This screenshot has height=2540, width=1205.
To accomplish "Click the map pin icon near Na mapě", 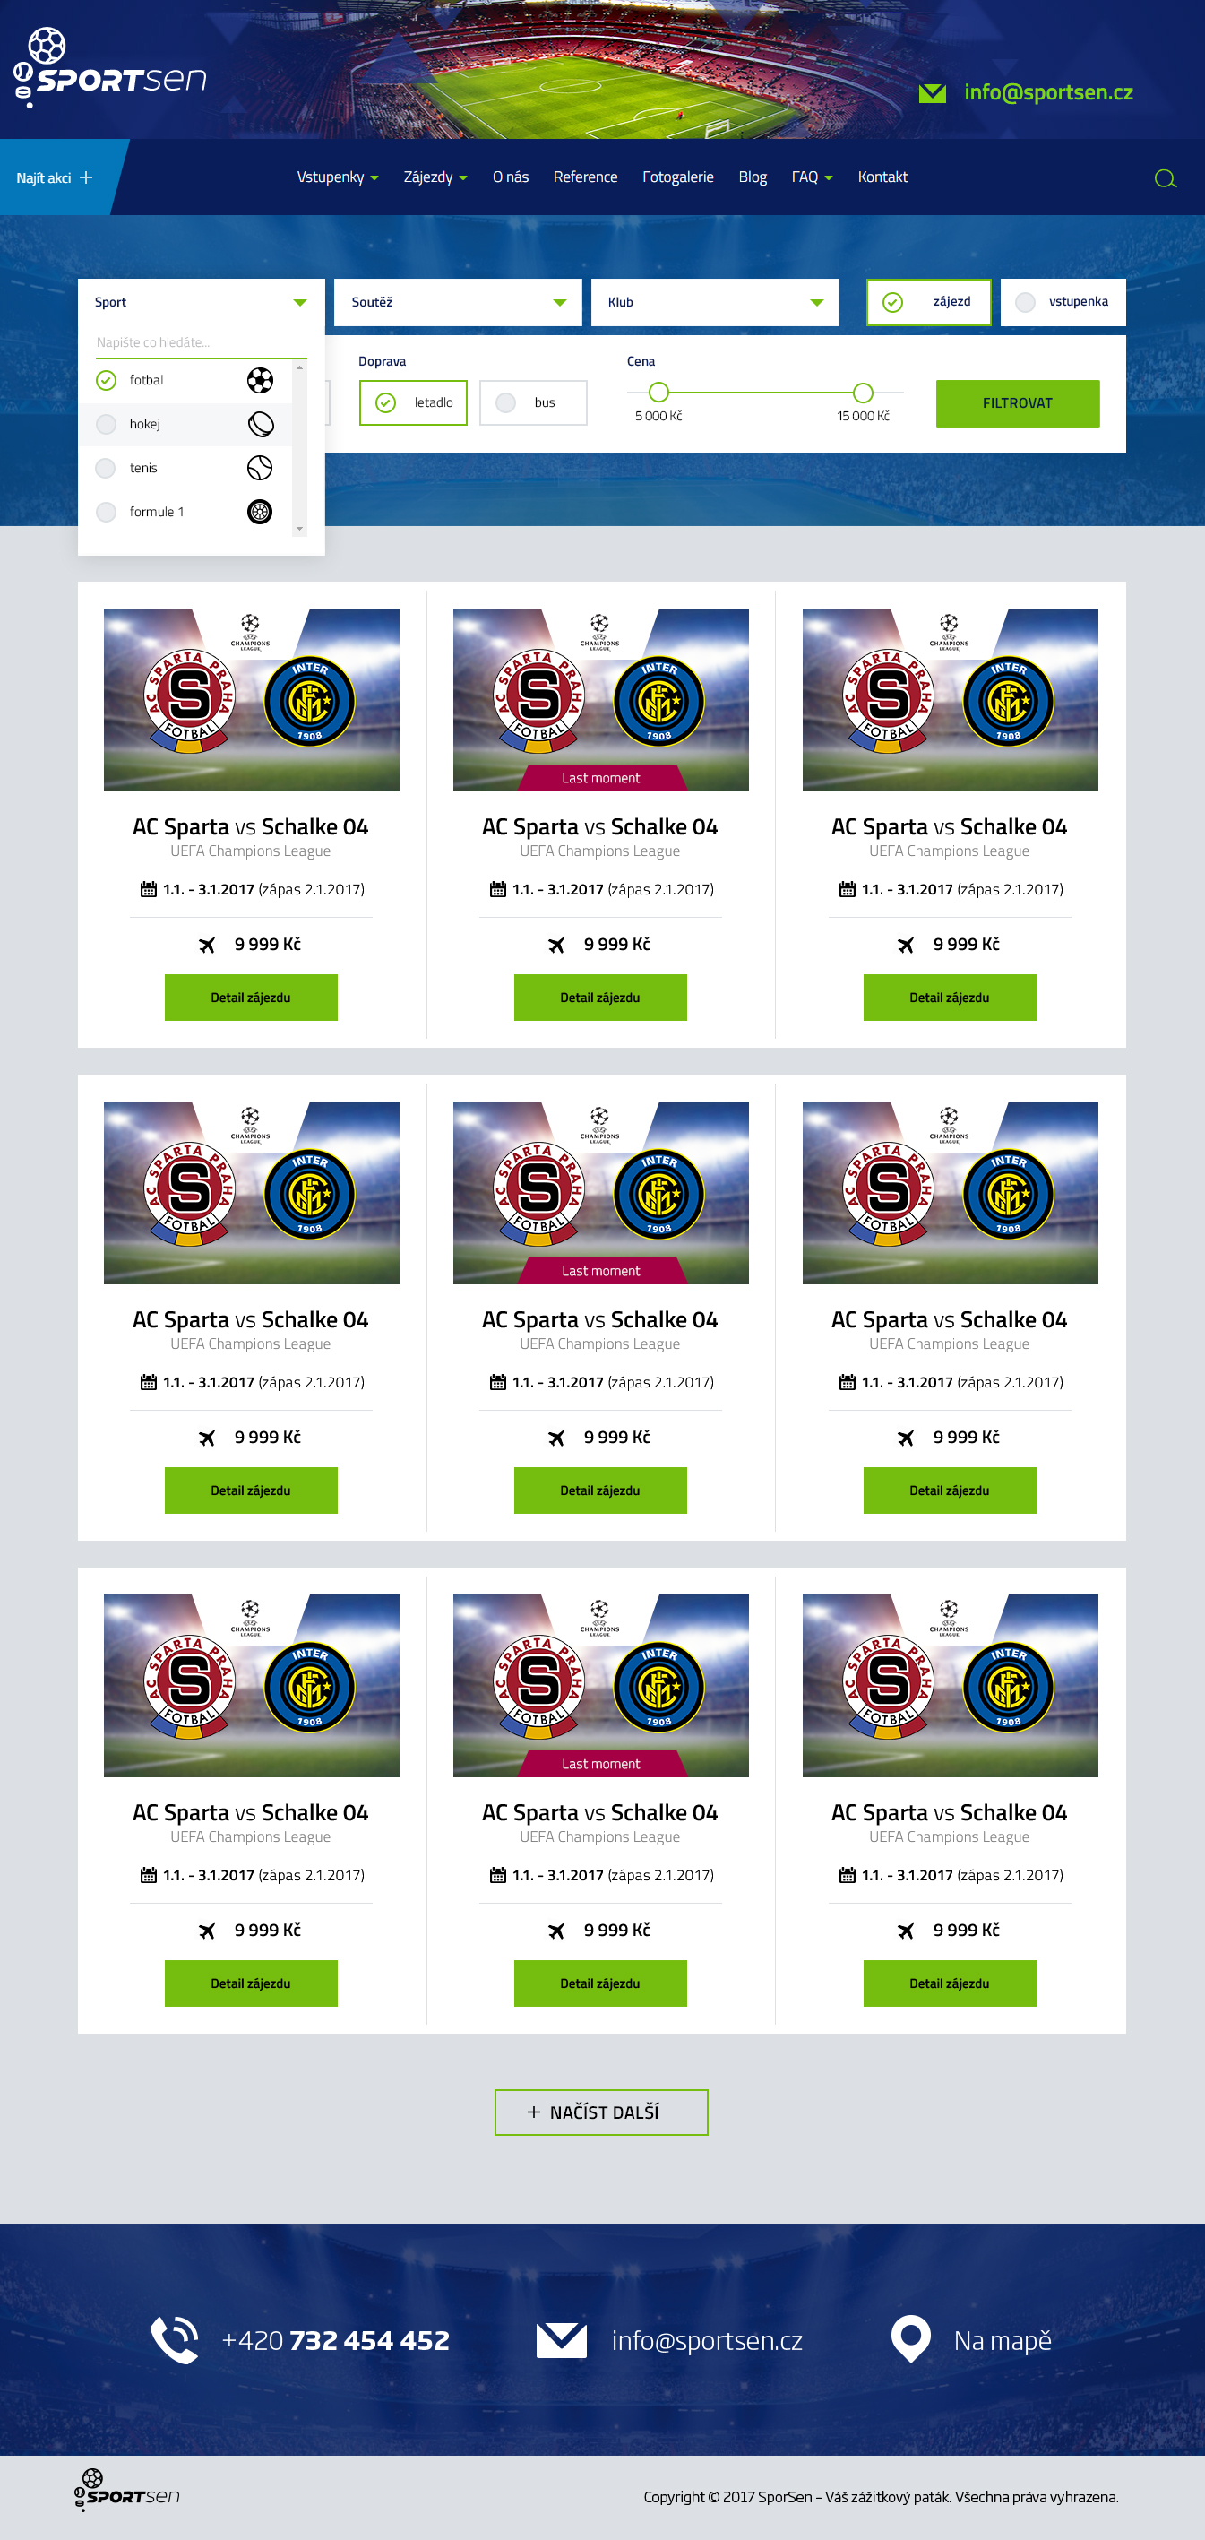I will [910, 2337].
